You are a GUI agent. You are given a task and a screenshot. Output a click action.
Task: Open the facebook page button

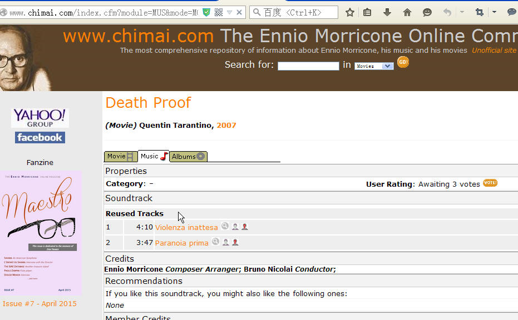[40, 138]
